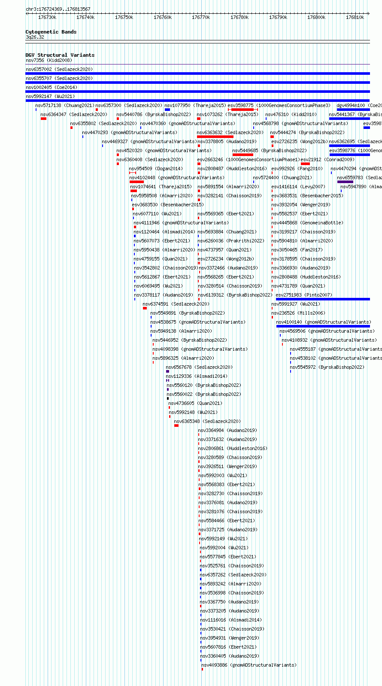This screenshot has height=686, width=382.
Task: Open esv3598775 (1000GenomesConsortiumPhase3) label
Action: pyautogui.click(x=279, y=106)
